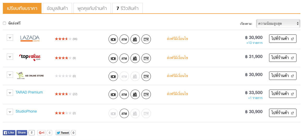Click the ATM icon in topvalue row
Viewport: 303px width, 140px height.
pos(124,58)
